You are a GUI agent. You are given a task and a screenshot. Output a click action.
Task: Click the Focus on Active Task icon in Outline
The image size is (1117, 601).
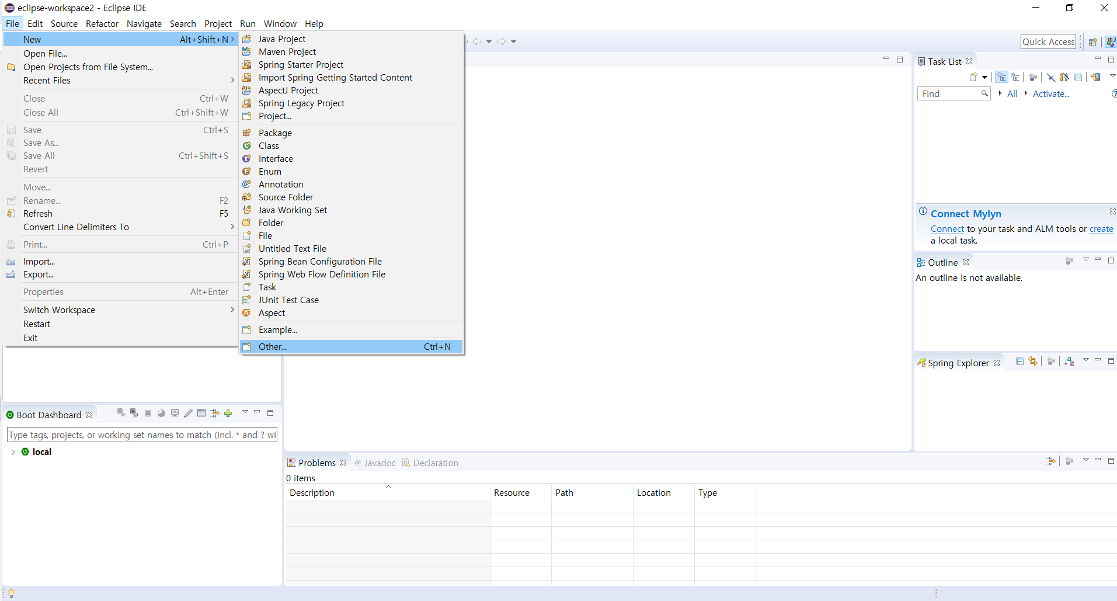[1069, 261]
